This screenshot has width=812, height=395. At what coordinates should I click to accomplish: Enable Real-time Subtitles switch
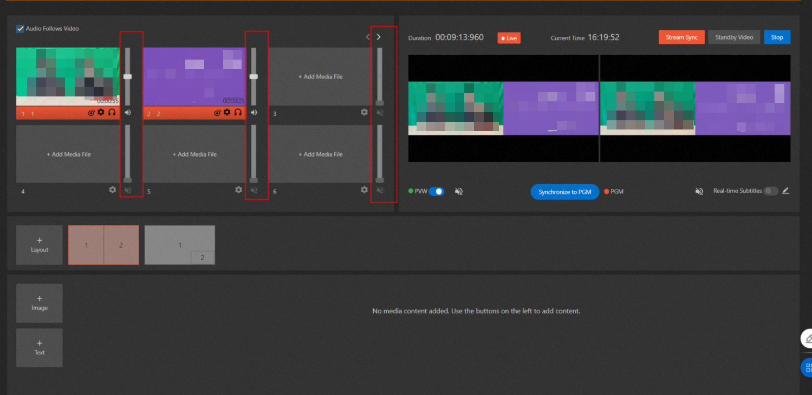tap(771, 191)
